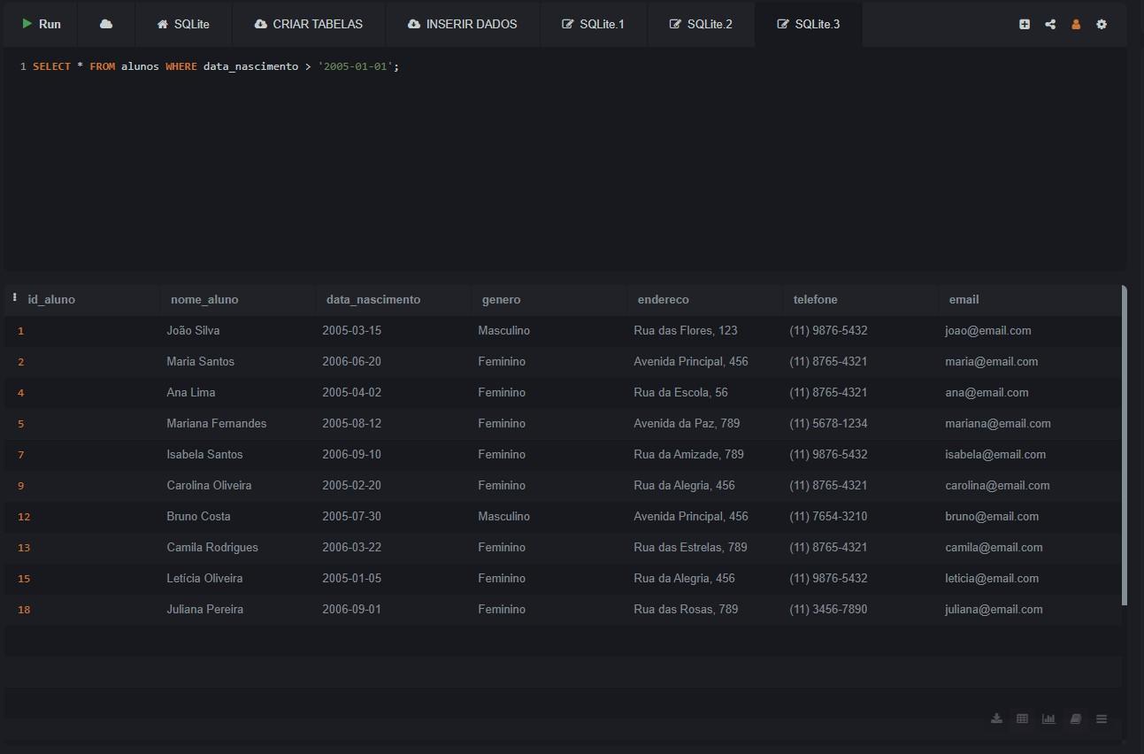Select the cell Camila Rodrigues
The height and width of the screenshot is (754, 1144).
(212, 547)
